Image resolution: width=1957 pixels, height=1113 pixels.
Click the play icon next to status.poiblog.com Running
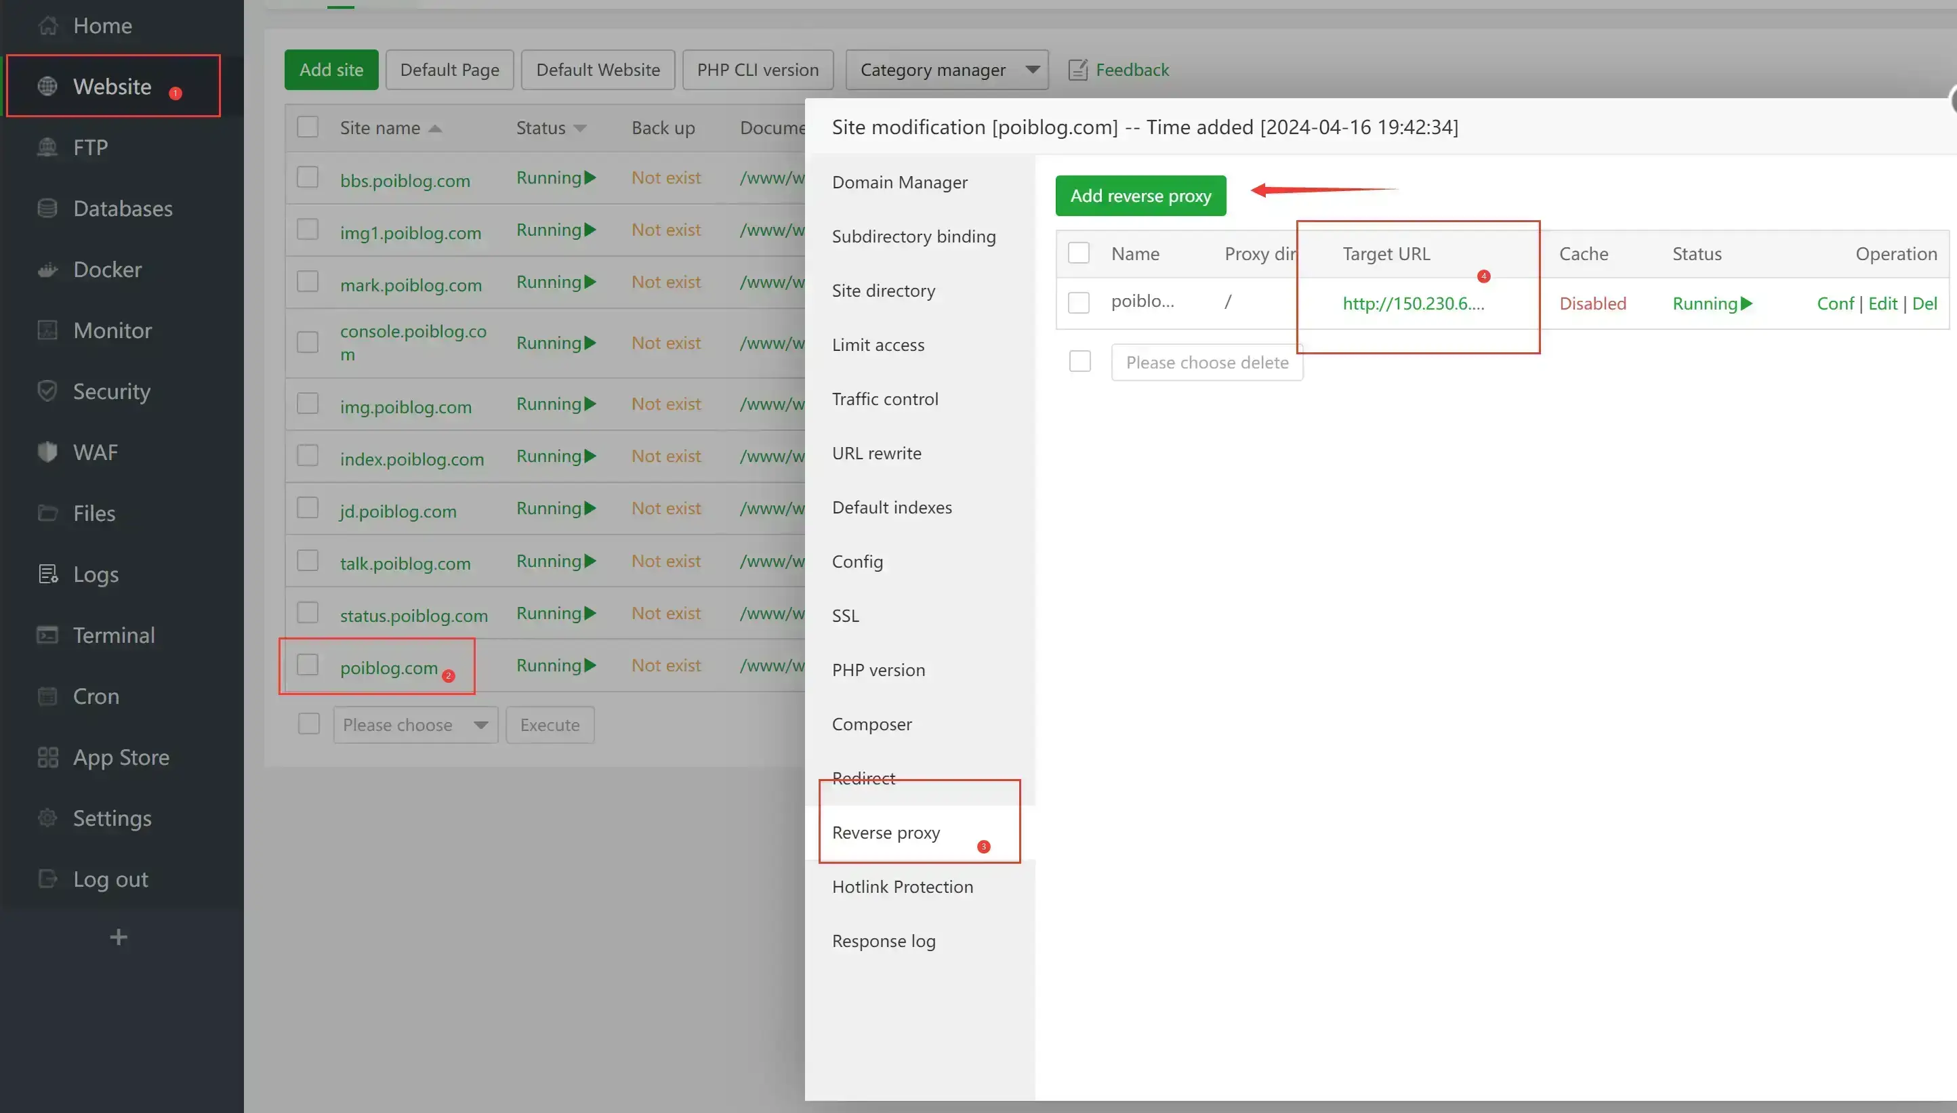tap(590, 613)
